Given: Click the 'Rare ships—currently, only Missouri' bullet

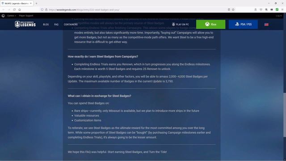Looking at the screenshot, I should point(137,111).
